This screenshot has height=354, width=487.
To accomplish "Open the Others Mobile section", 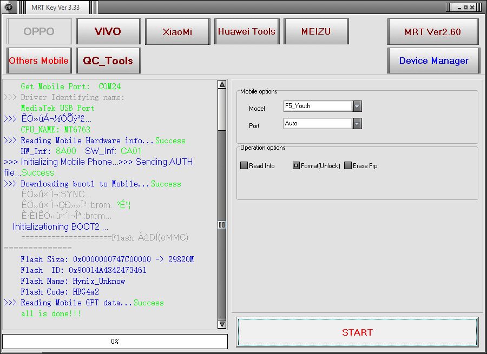I will pos(39,61).
